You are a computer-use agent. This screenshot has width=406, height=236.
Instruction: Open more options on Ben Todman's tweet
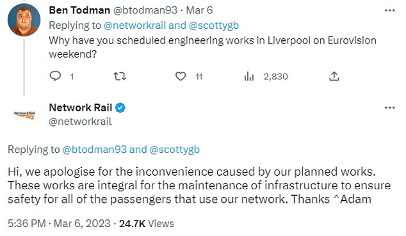(390, 10)
